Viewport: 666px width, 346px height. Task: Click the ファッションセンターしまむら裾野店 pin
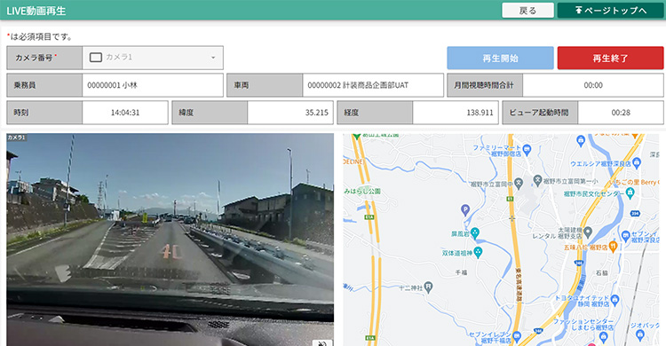pyautogui.click(x=603, y=337)
